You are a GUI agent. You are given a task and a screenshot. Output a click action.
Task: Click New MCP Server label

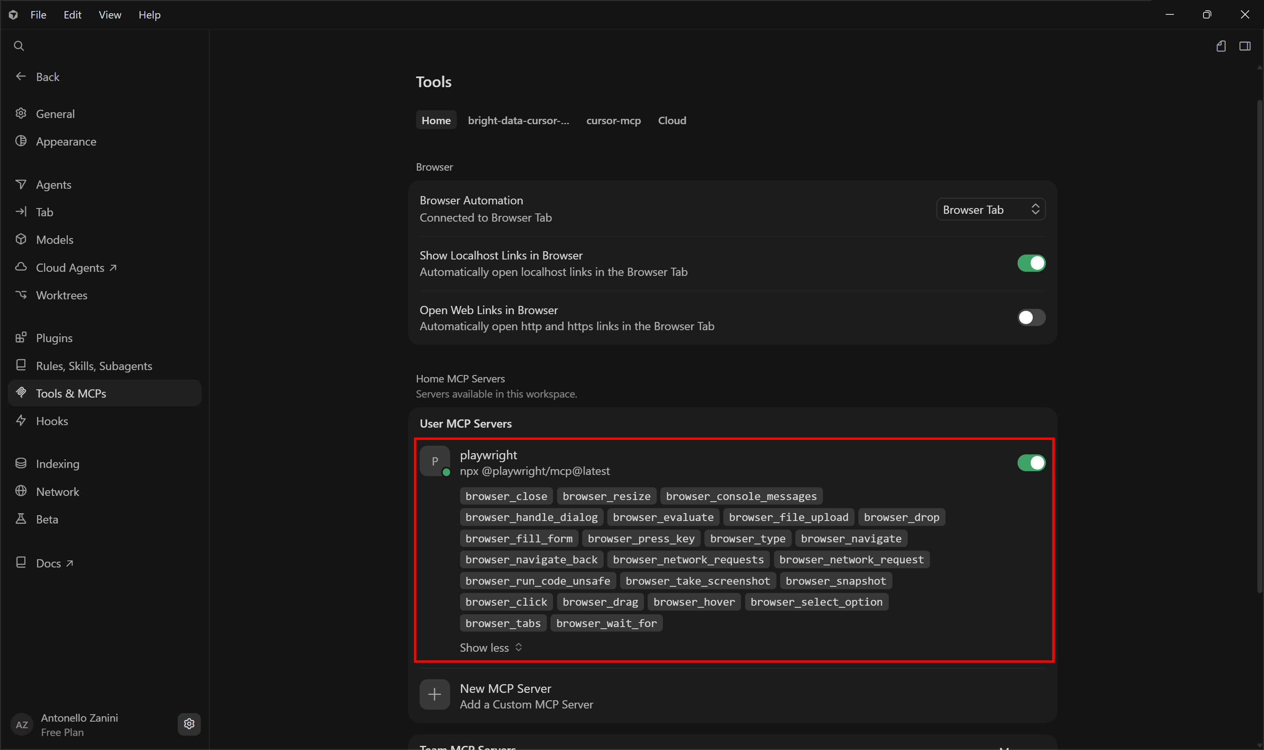click(x=505, y=688)
